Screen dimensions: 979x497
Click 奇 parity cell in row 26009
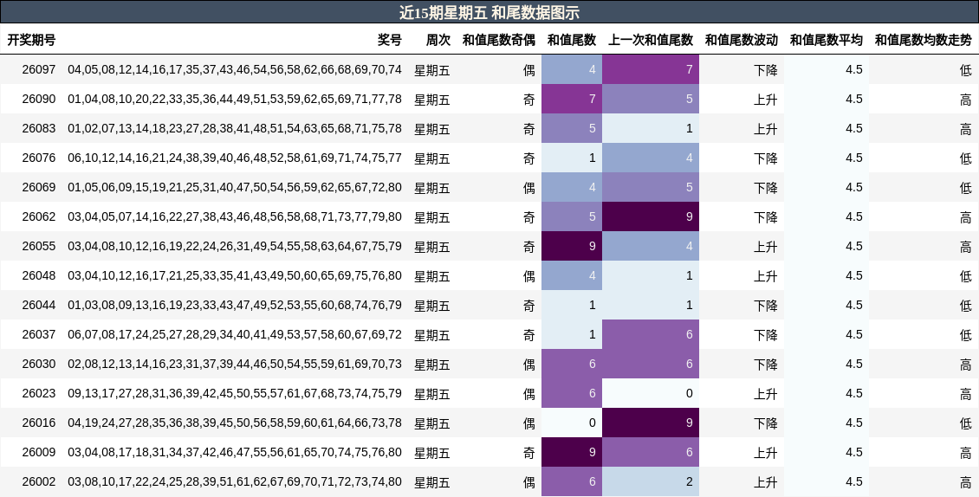528,453
